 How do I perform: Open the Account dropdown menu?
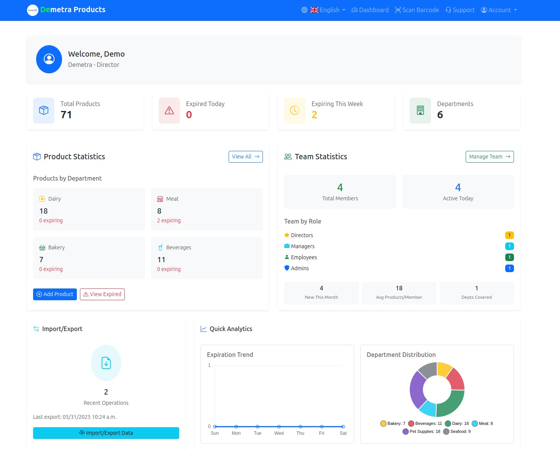pos(499,10)
